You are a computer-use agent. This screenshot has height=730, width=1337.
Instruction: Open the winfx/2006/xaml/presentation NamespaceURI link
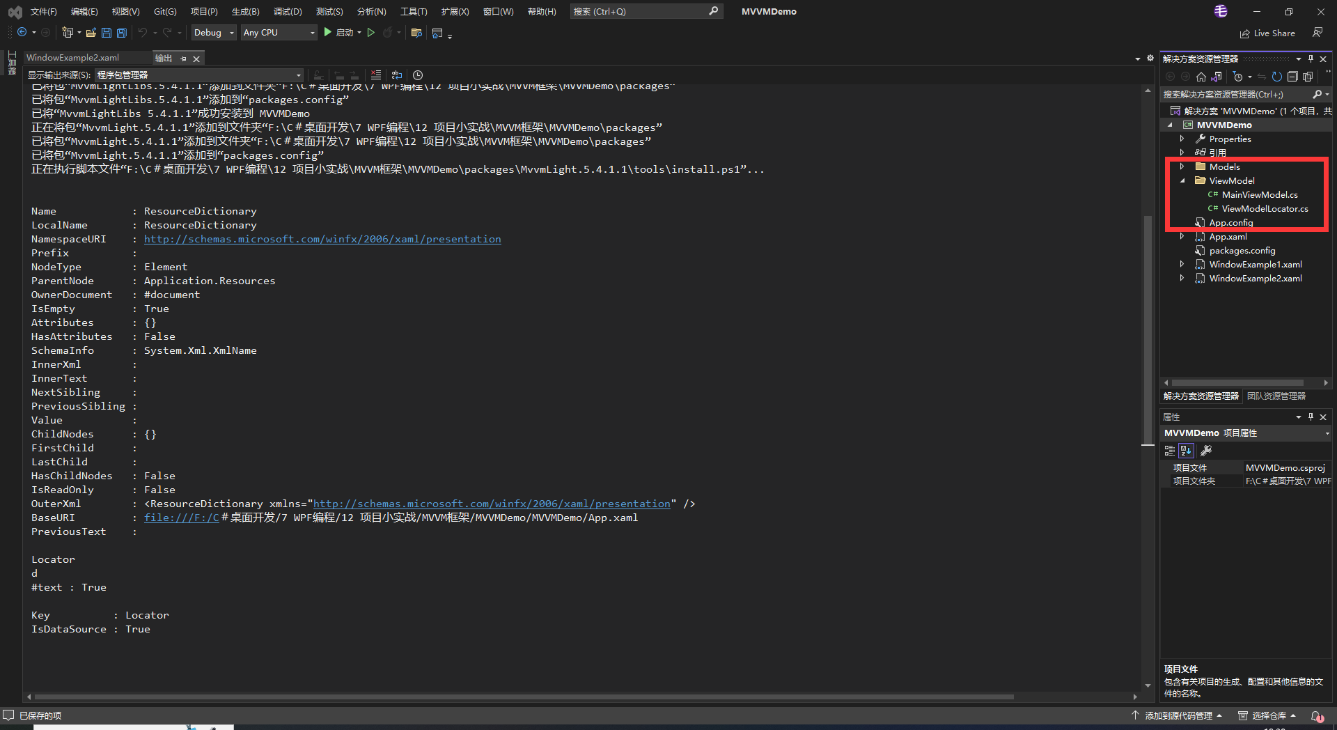(x=322, y=239)
